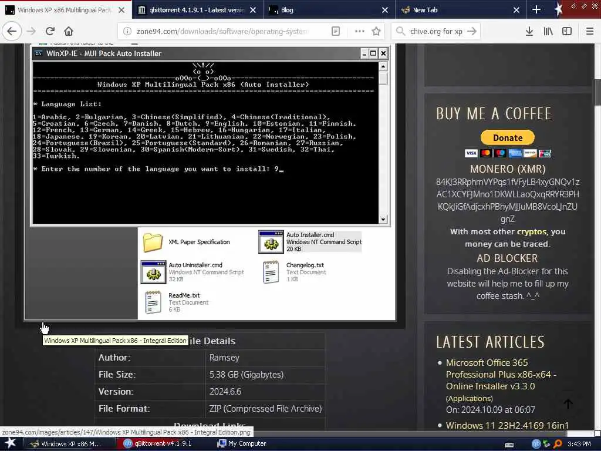Click the orange magnifier tray icon

tap(558, 444)
